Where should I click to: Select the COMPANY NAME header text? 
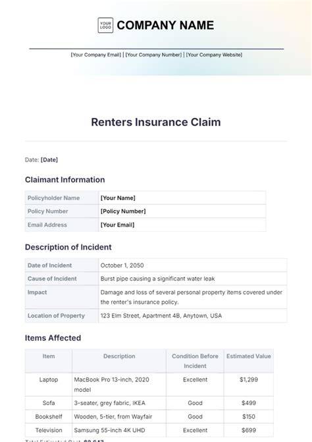click(x=165, y=26)
